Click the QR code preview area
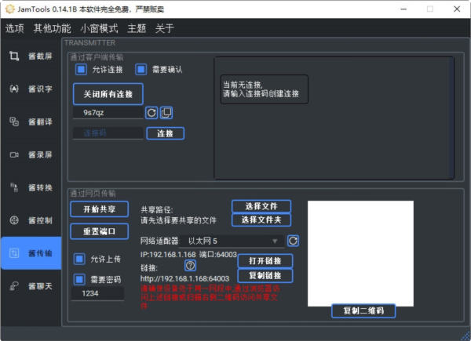Viewport: 471px width, 341px height. pyautogui.click(x=360, y=253)
